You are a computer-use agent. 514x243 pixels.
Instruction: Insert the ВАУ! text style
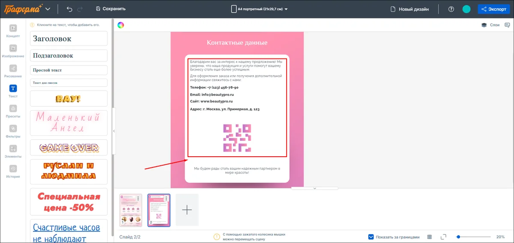tap(69, 98)
